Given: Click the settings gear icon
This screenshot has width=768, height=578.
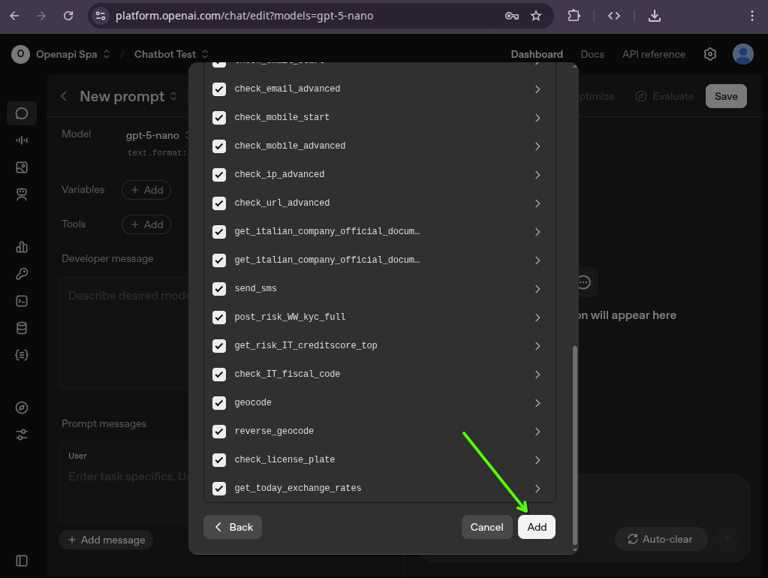Looking at the screenshot, I should (x=710, y=54).
